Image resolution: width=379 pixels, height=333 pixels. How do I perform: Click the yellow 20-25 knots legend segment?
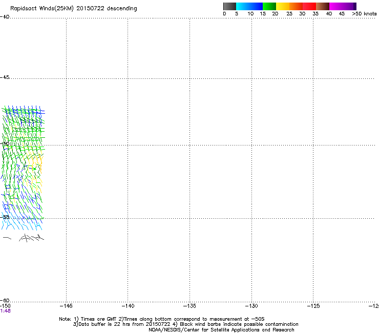(x=283, y=6)
